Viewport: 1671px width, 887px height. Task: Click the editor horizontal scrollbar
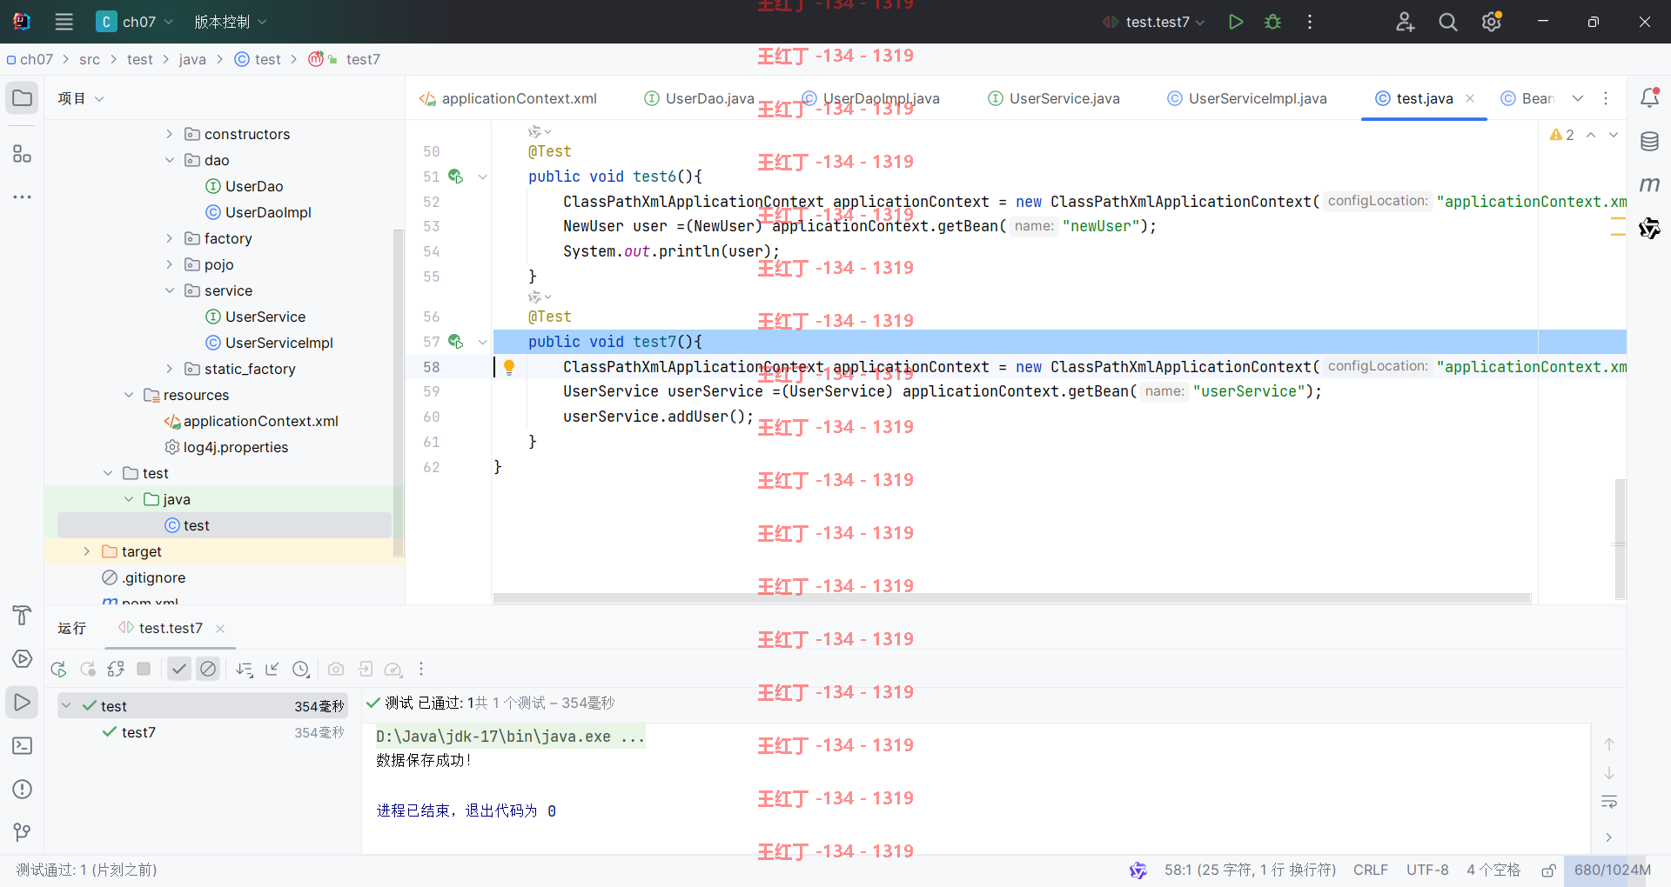(1011, 598)
